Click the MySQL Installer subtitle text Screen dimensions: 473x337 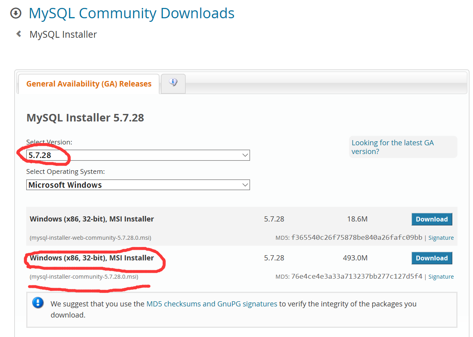62,34
